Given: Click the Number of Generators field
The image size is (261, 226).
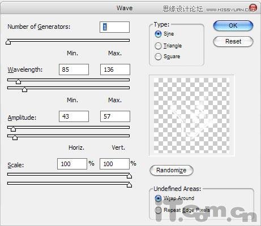Looking at the screenshot, I should point(114,27).
